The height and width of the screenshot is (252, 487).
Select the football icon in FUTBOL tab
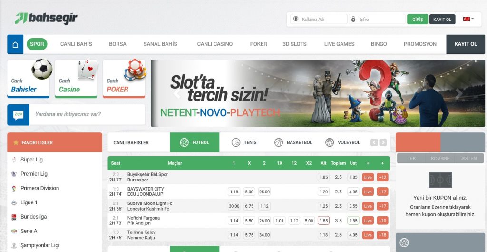click(x=184, y=142)
